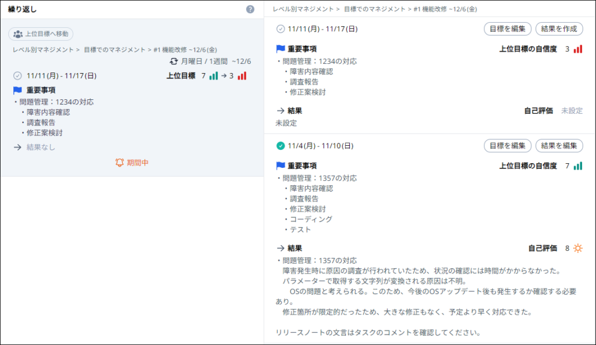Click 問題管理：1357の対応 under the 11/4 重要事項
Screen dimensions: 596x345
pos(320,178)
